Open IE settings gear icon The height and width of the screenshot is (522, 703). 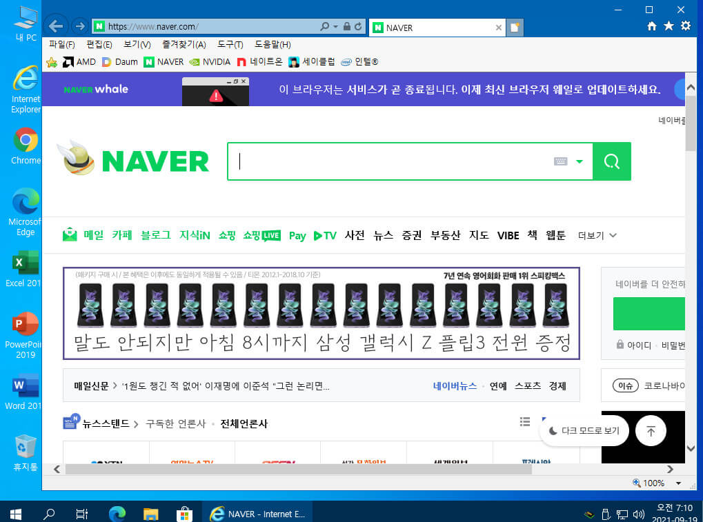pyautogui.click(x=686, y=26)
